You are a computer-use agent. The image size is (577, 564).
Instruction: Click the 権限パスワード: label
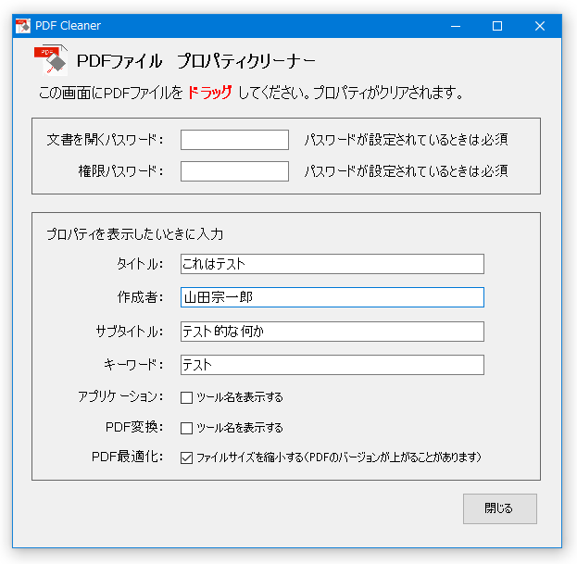pyautogui.click(x=121, y=171)
